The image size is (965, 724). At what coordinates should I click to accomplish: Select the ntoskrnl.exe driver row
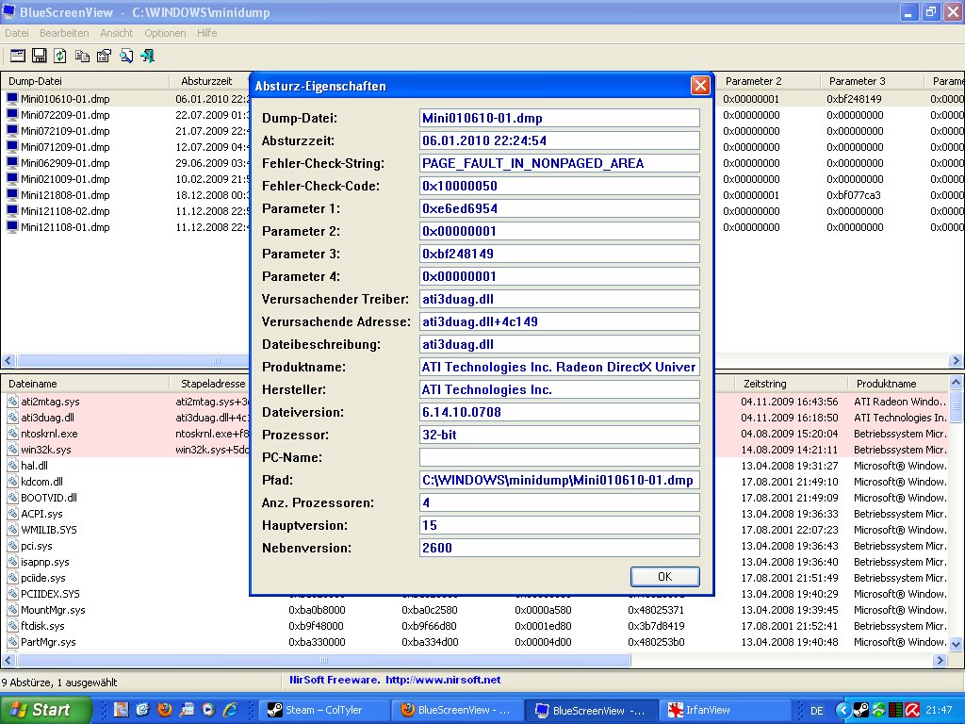[x=126, y=434]
